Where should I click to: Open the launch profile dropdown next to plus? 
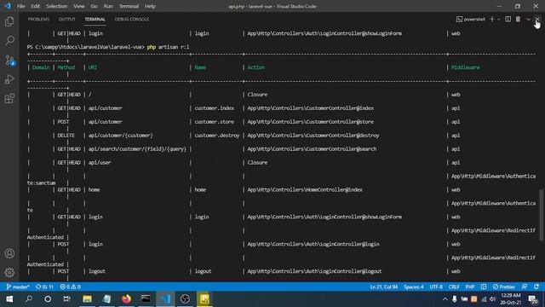click(x=498, y=19)
